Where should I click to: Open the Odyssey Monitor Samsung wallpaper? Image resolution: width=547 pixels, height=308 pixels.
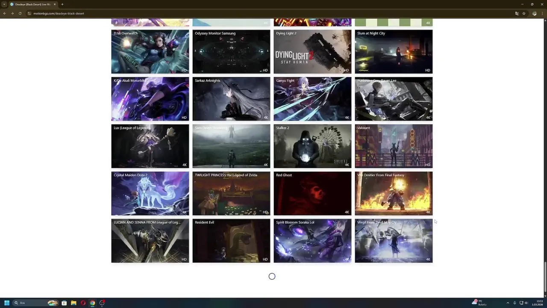[x=231, y=52]
